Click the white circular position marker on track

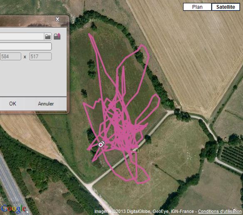(101, 145)
